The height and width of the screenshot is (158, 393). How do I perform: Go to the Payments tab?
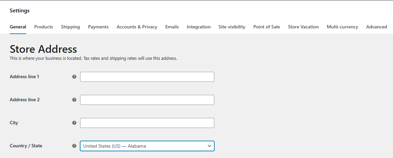coord(98,27)
